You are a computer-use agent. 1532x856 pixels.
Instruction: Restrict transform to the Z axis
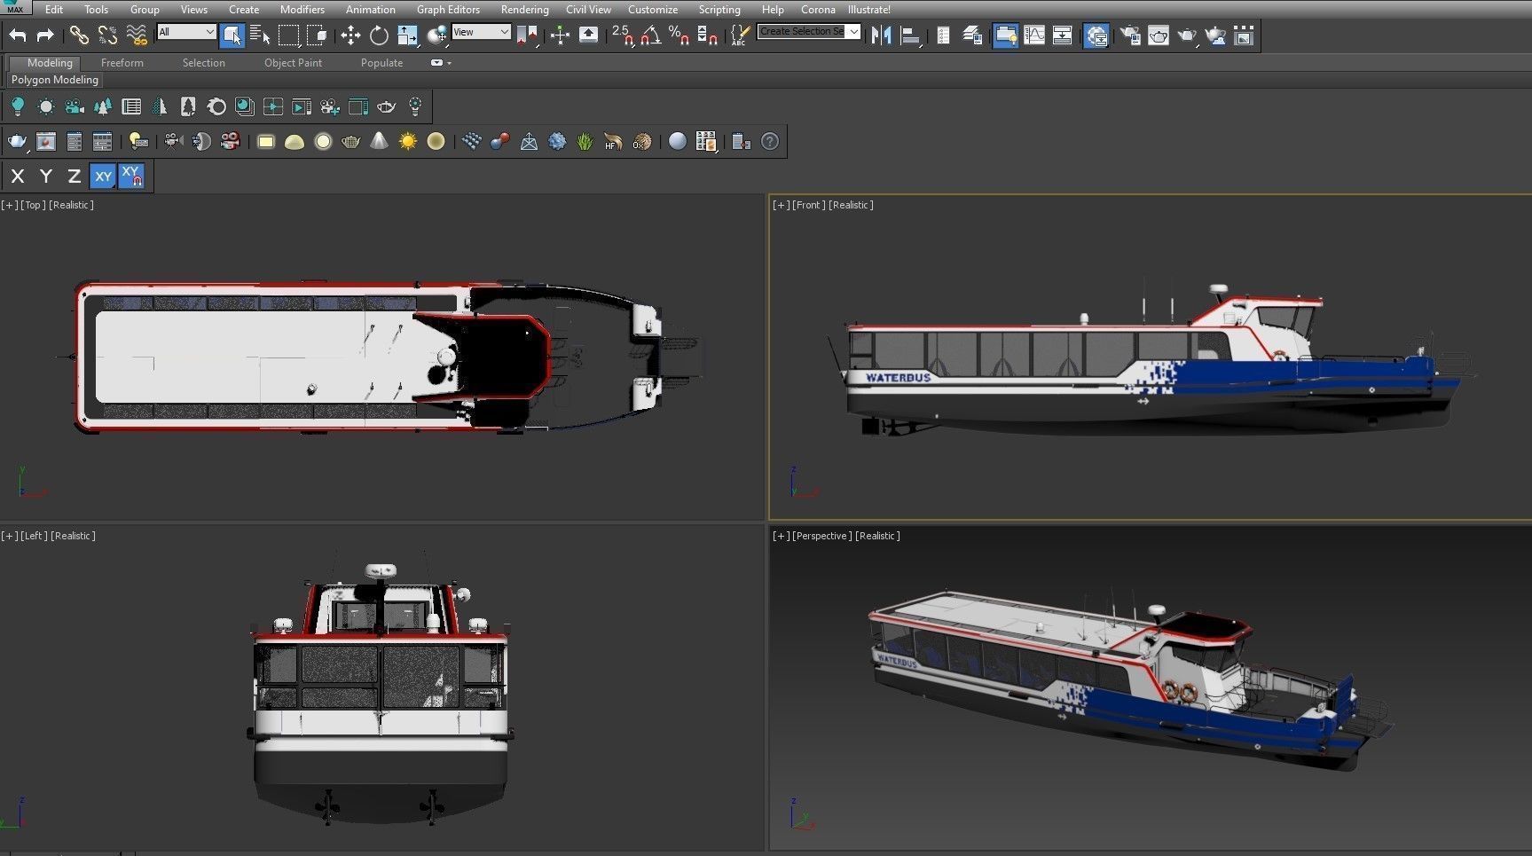point(75,176)
